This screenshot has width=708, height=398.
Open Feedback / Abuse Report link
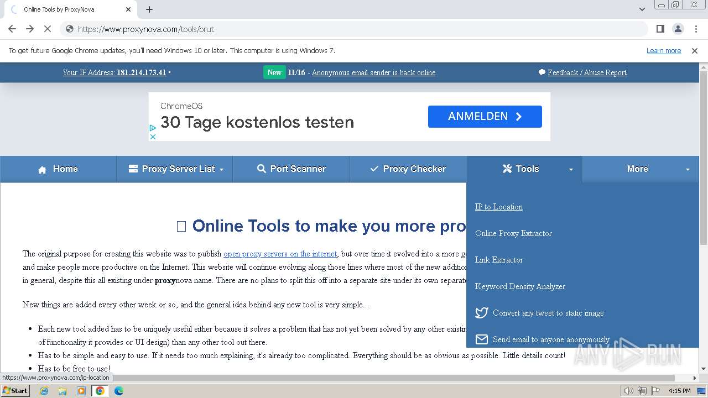(587, 72)
